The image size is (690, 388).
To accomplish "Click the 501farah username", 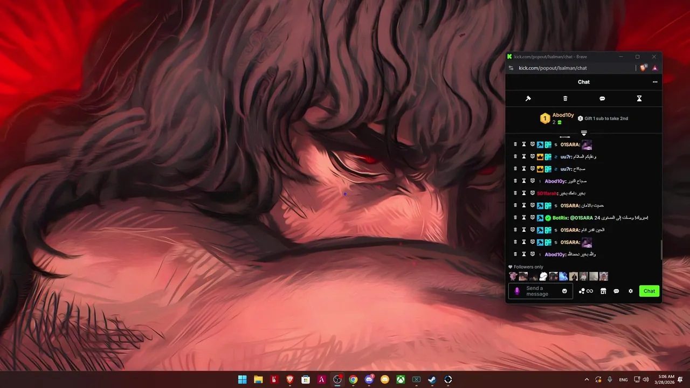I will pos(547,193).
